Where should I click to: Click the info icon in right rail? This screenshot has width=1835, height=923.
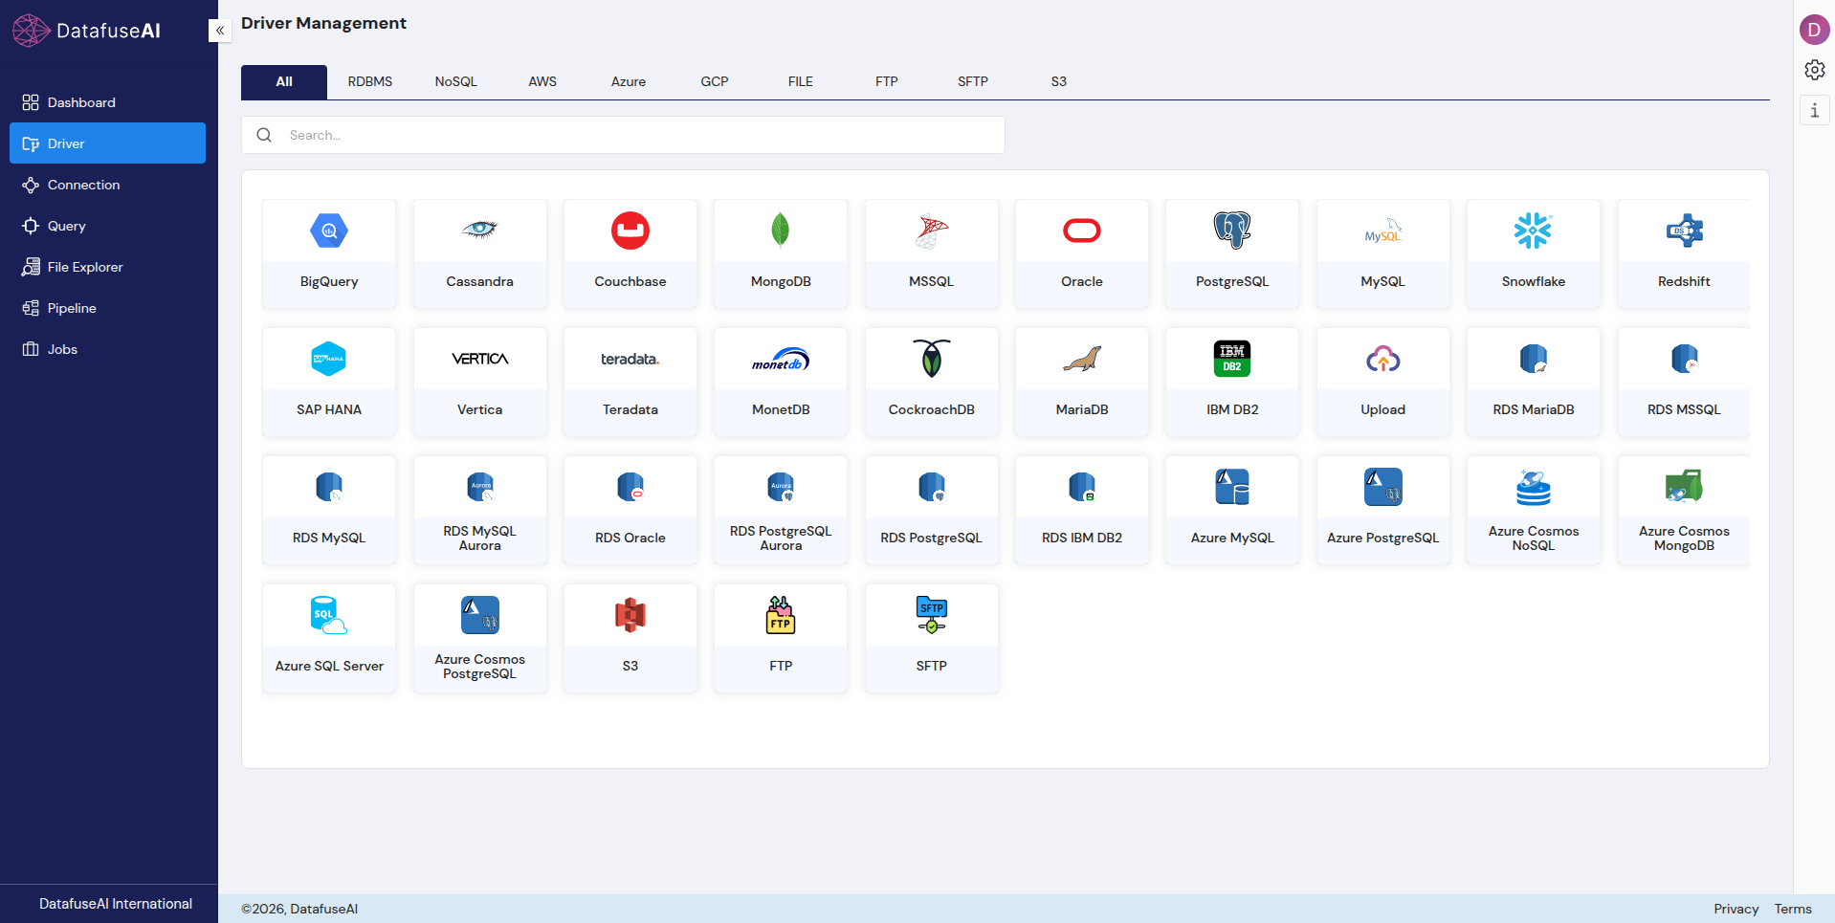coord(1815,110)
